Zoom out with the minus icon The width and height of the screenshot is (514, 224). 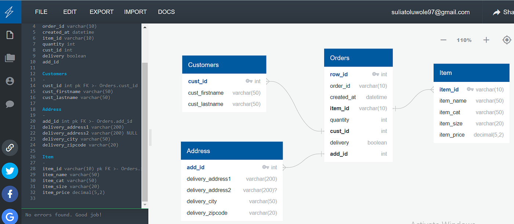444,40
